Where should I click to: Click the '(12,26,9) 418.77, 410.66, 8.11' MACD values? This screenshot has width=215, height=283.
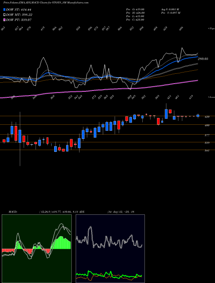58,212
